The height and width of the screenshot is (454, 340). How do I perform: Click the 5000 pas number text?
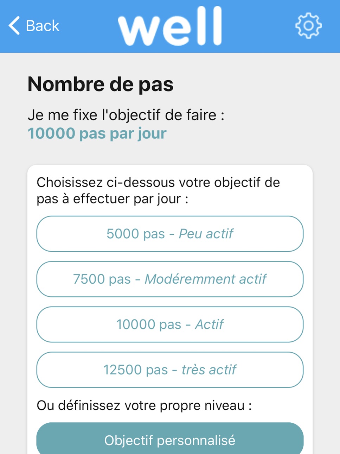click(136, 234)
